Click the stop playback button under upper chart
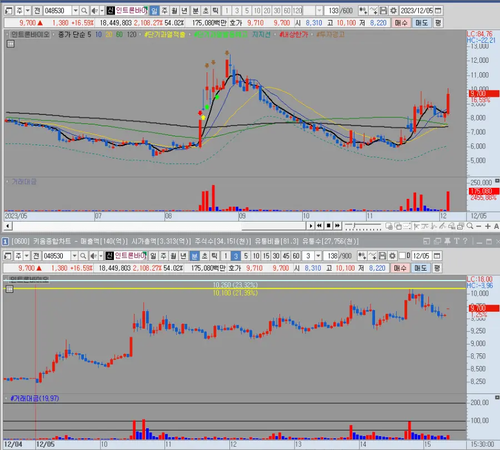Screen dimensions: 500x450 coord(328,226)
